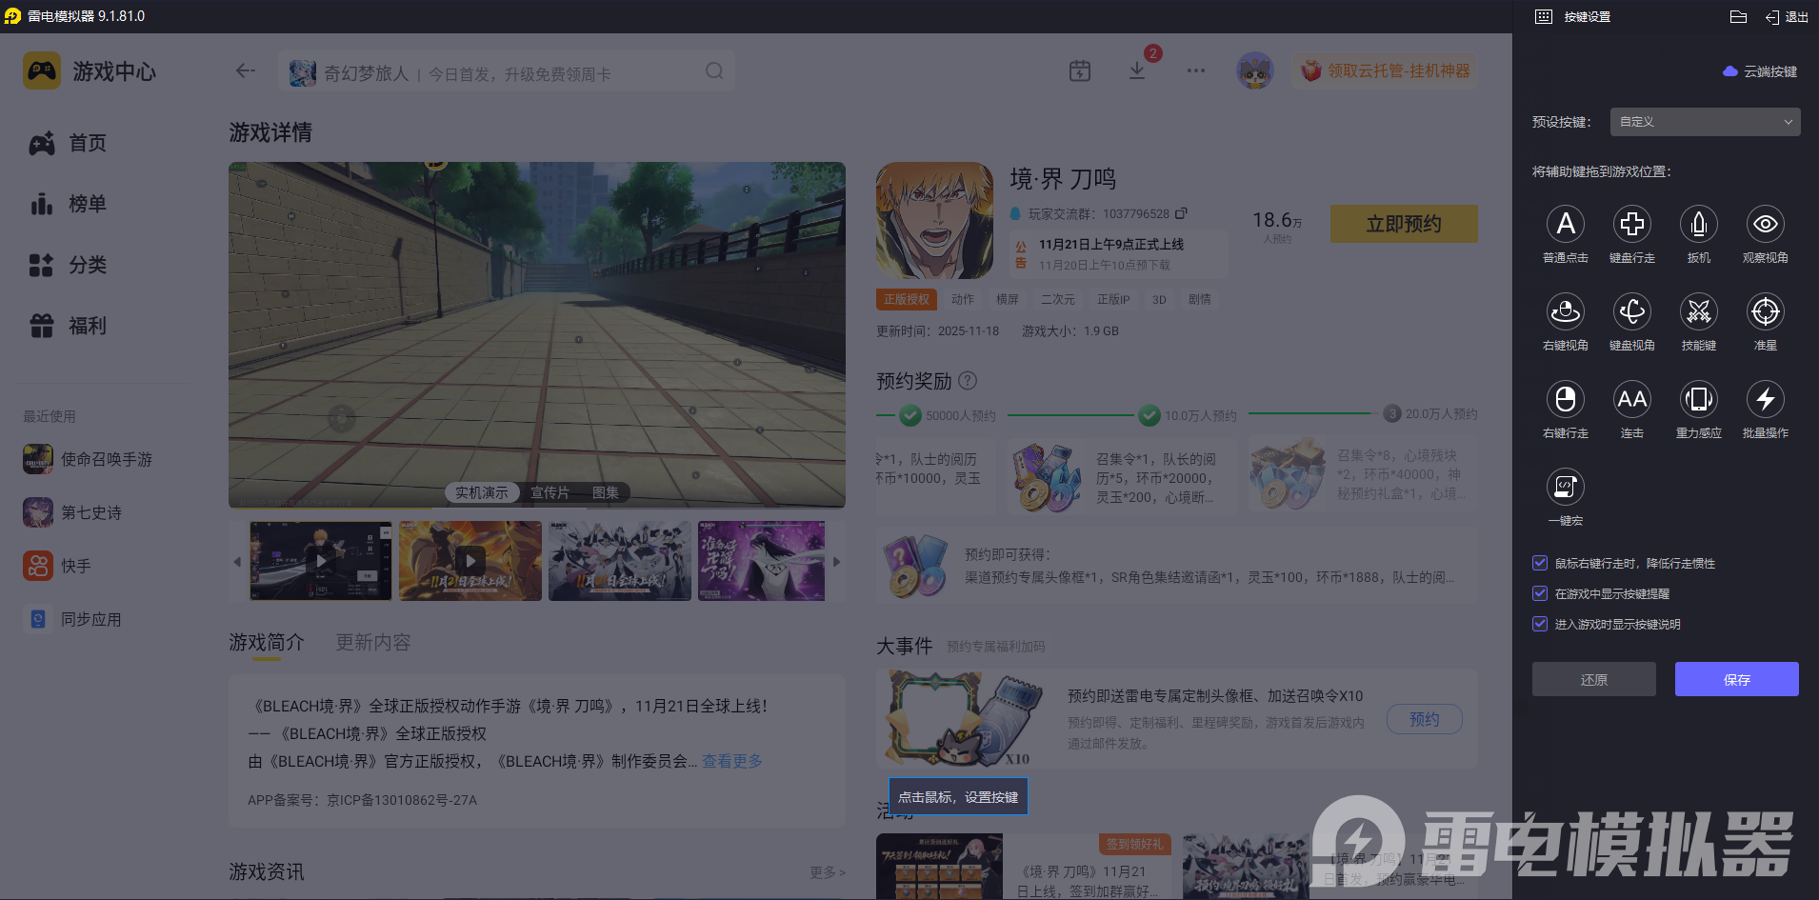The width and height of the screenshot is (1819, 900).
Task: Select the 普通点击 tap key icon
Action: 1565,224
